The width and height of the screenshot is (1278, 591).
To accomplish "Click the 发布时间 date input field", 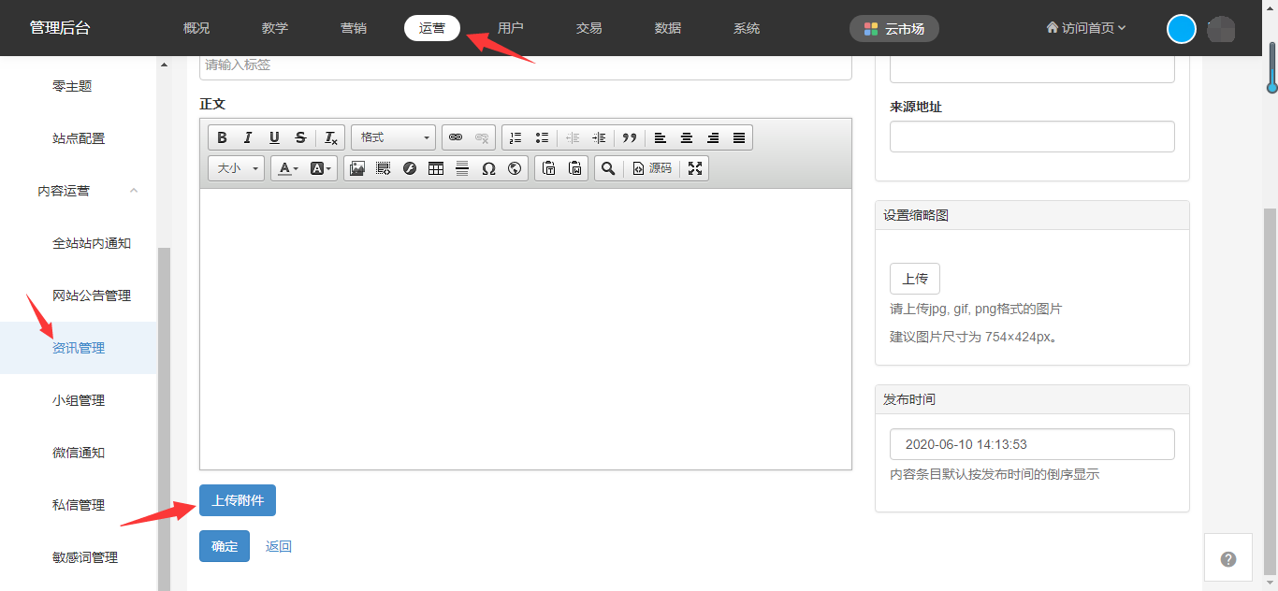I will [x=1031, y=444].
